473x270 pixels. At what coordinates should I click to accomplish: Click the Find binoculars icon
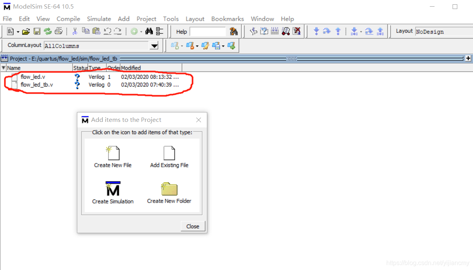149,31
